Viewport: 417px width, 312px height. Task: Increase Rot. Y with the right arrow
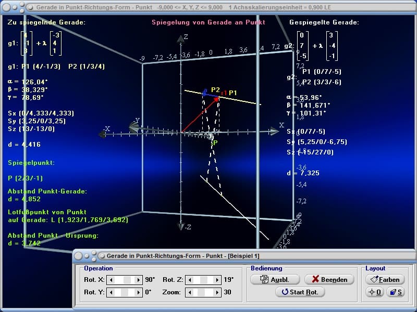[138, 292]
